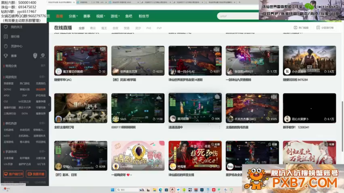Open stream thumbnail with 32 viewers
The width and height of the screenshot is (344, 193).
81,60
